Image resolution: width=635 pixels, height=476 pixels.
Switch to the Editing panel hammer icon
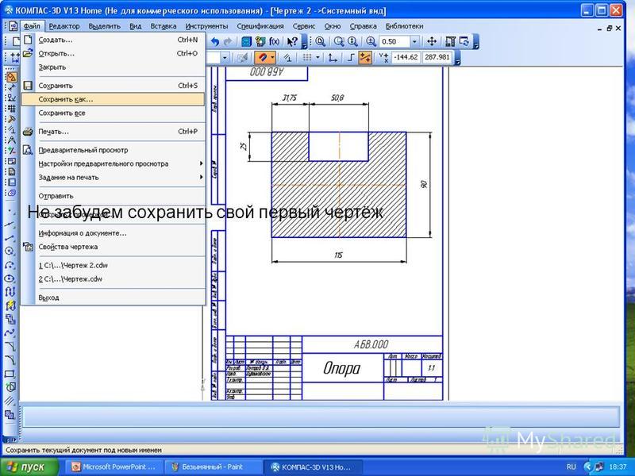pyautogui.click(x=11, y=119)
